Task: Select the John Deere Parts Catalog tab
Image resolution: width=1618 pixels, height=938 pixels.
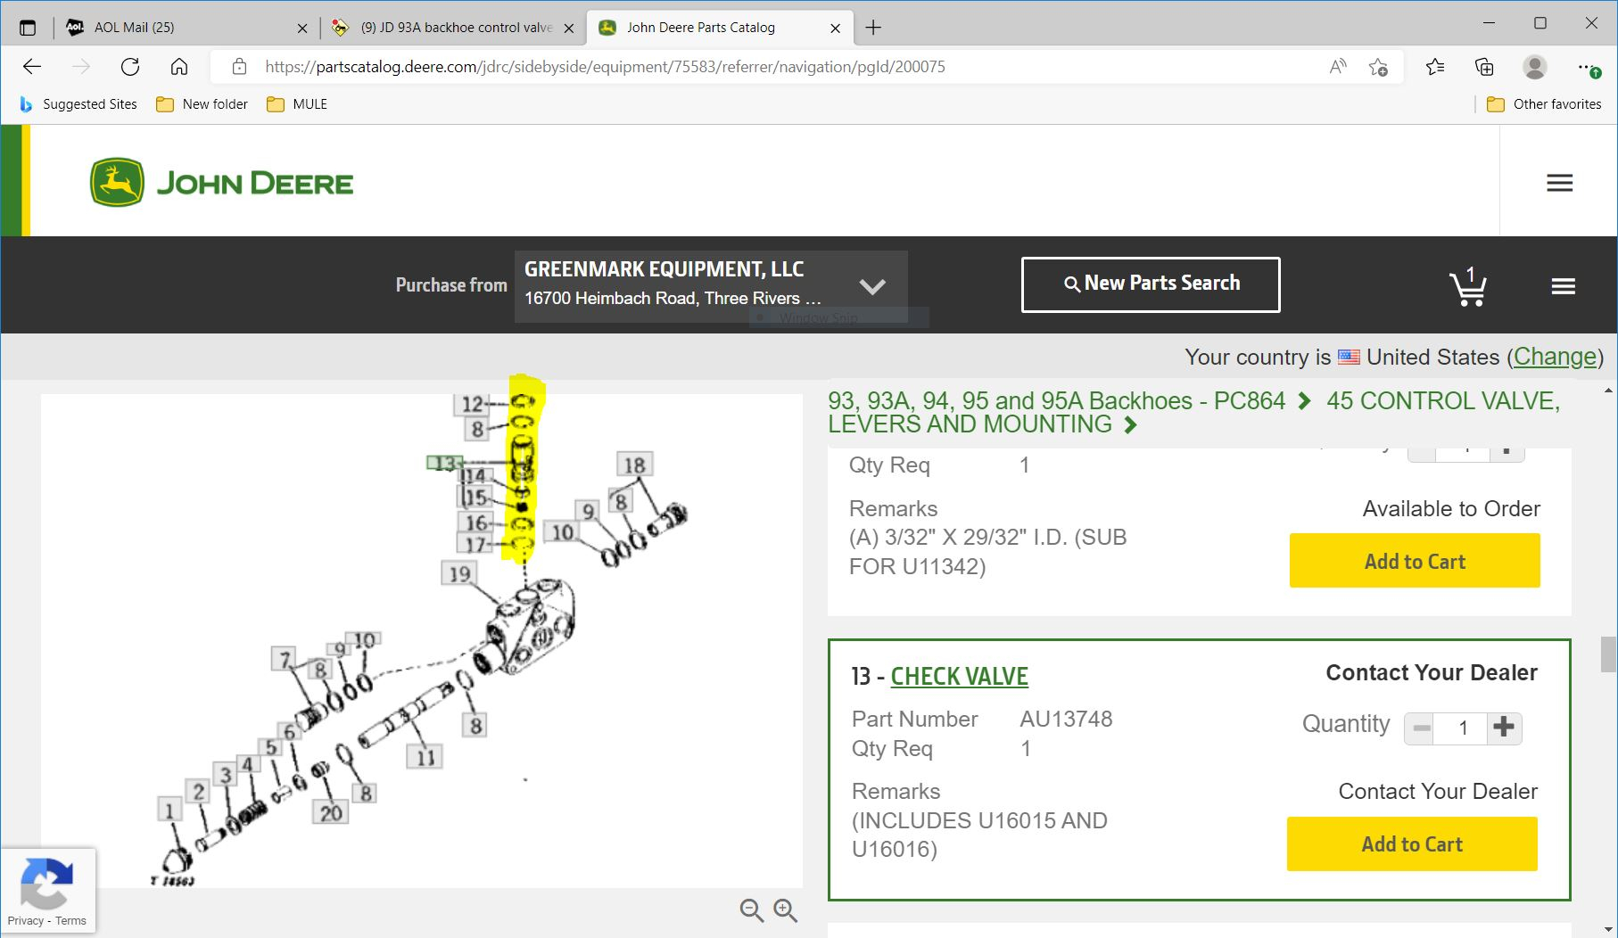Action: click(x=719, y=28)
